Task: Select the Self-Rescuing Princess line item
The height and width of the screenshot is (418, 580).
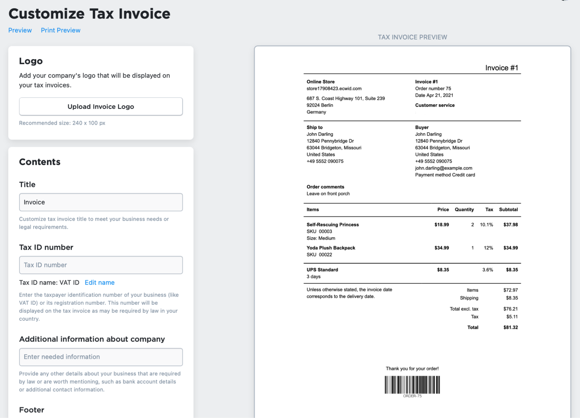Action: [333, 224]
